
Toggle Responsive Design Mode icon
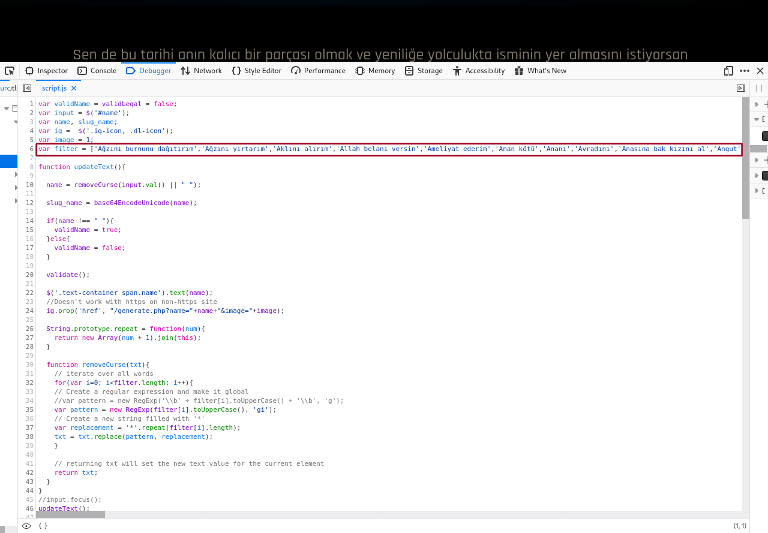tap(728, 71)
